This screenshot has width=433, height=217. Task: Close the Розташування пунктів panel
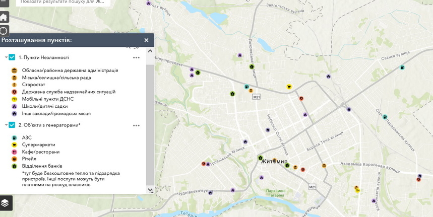146,40
